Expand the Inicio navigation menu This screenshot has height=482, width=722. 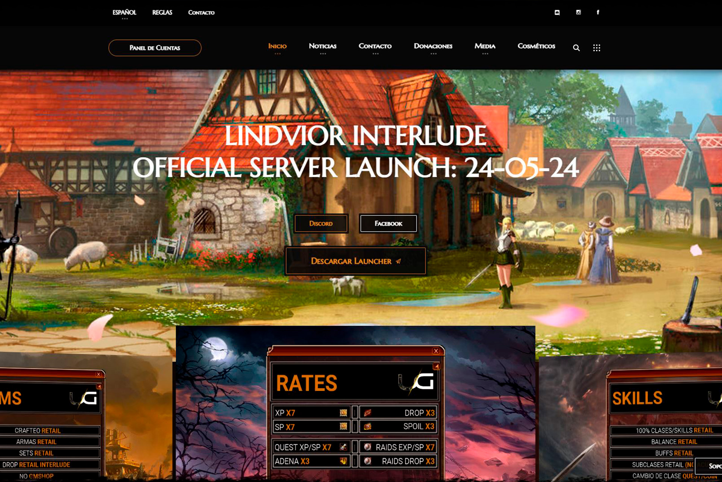point(278,47)
